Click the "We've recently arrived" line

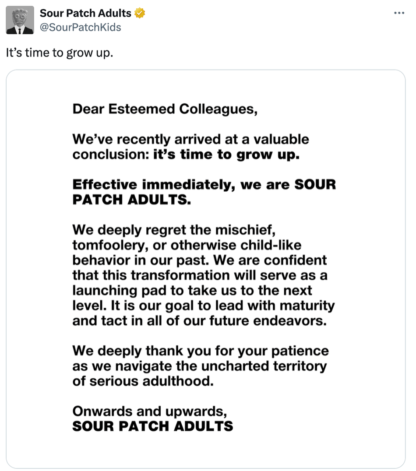(190, 139)
